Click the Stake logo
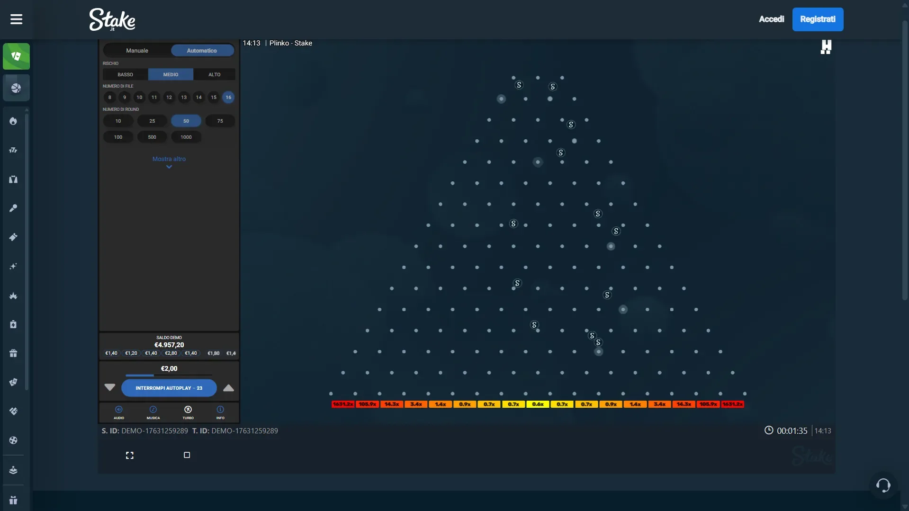The width and height of the screenshot is (909, 511). click(x=112, y=20)
